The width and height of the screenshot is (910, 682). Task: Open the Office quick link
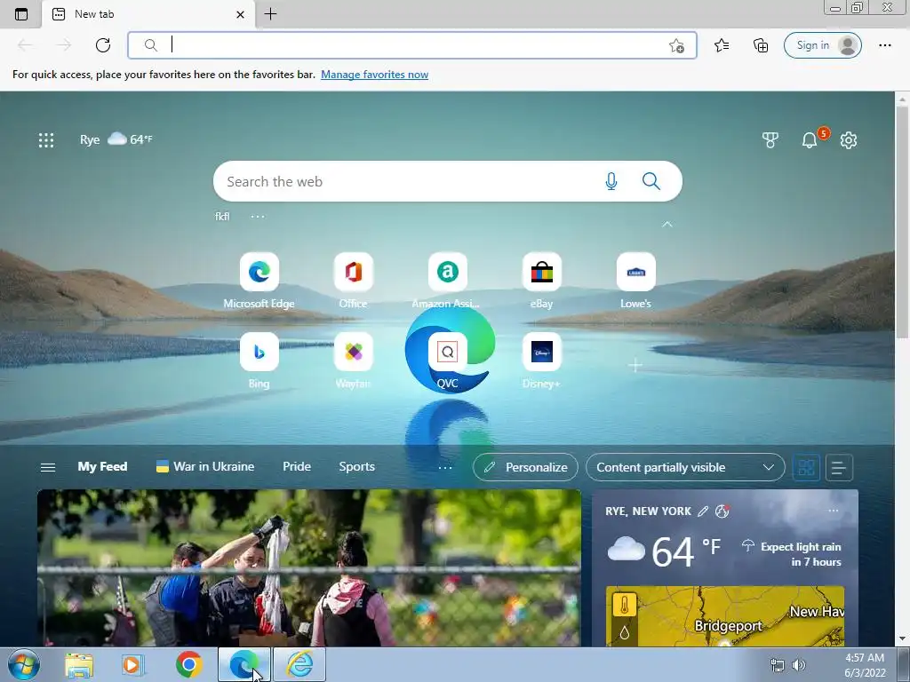(353, 280)
